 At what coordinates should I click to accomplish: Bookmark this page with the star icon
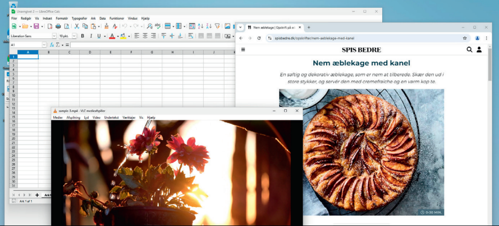pyautogui.click(x=465, y=38)
